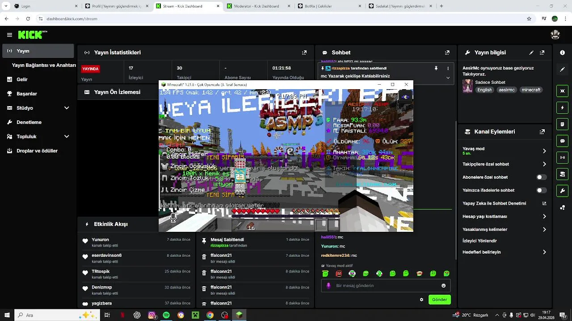Select Yayın in the sidebar
This screenshot has width=572, height=321.
pos(38,51)
